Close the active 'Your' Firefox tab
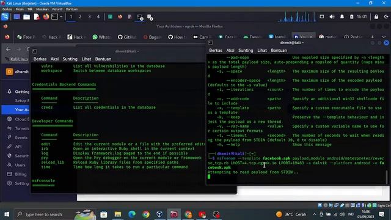The image size is (391, 220). pos(311,37)
